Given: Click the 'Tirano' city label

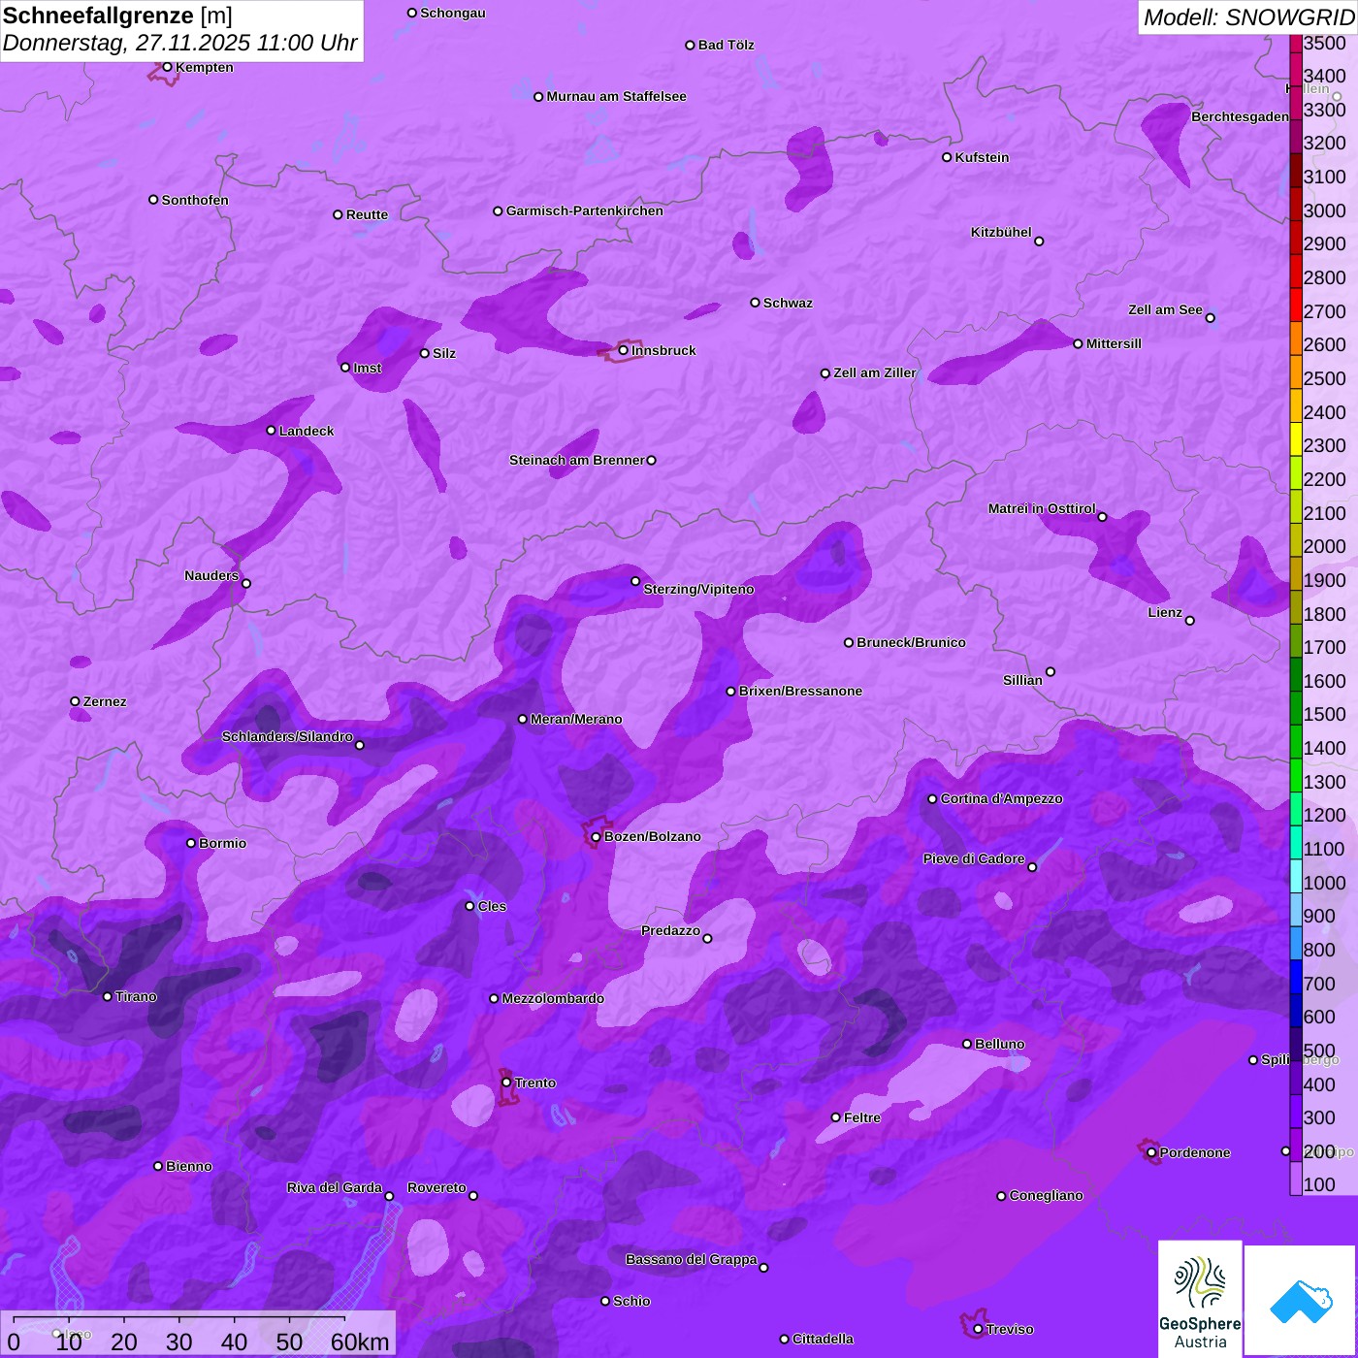Looking at the screenshot, I should click(136, 996).
